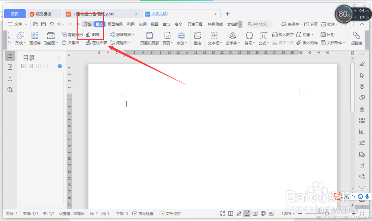Switch to the Start (开始) ribbon tab
372x221 pixels.
(x=87, y=24)
